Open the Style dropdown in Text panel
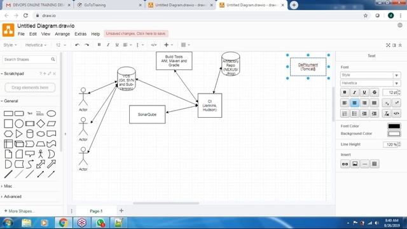 coord(370,75)
